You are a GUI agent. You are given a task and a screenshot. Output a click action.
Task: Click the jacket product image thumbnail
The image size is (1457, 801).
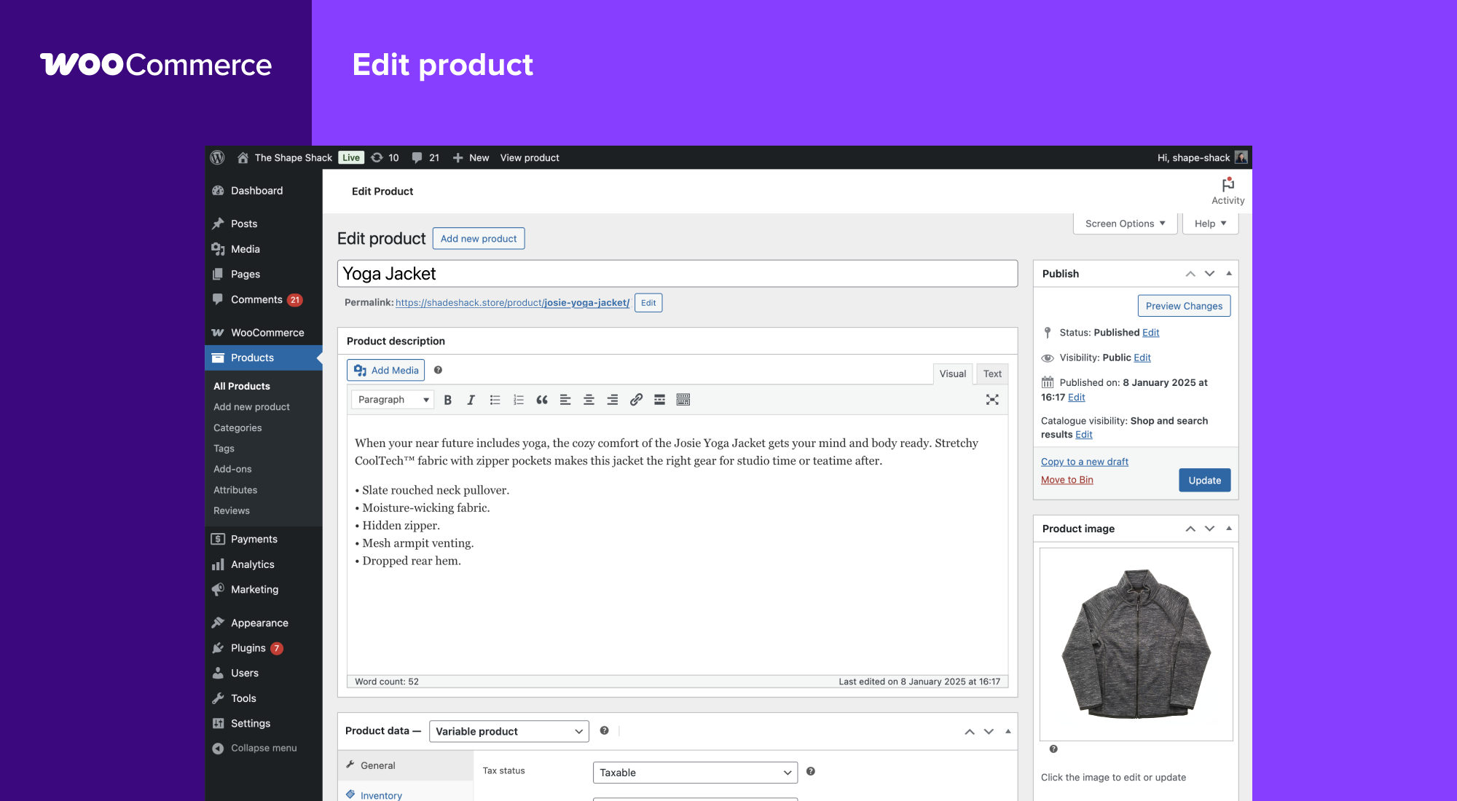(1136, 644)
